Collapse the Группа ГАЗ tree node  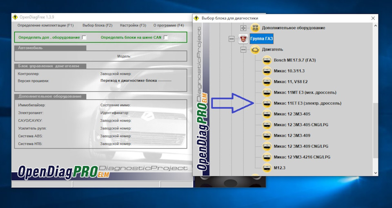point(232,39)
